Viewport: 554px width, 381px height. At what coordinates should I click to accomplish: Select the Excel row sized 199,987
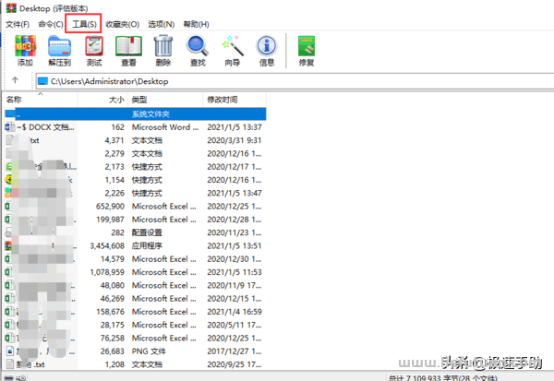pos(136,220)
